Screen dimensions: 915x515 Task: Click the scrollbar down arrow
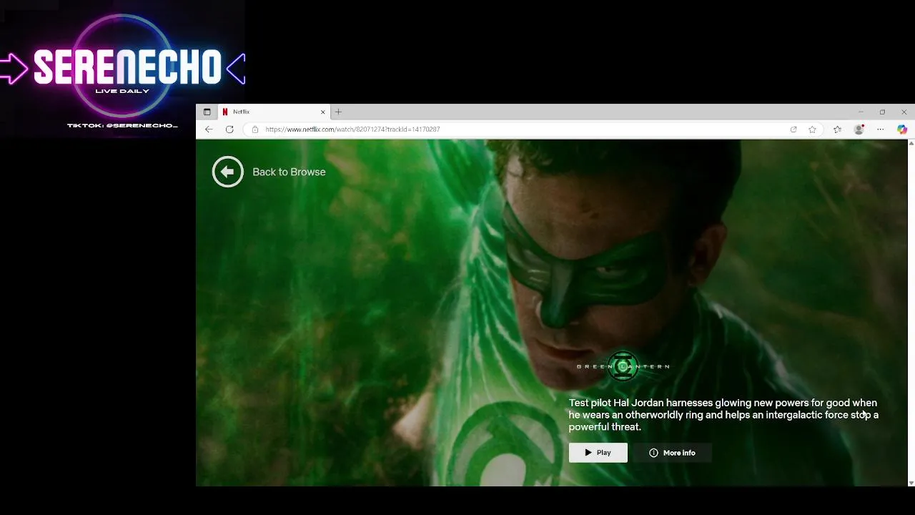(x=911, y=483)
